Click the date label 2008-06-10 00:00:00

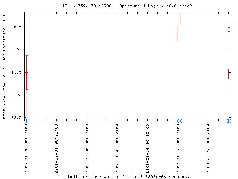(147, 148)
